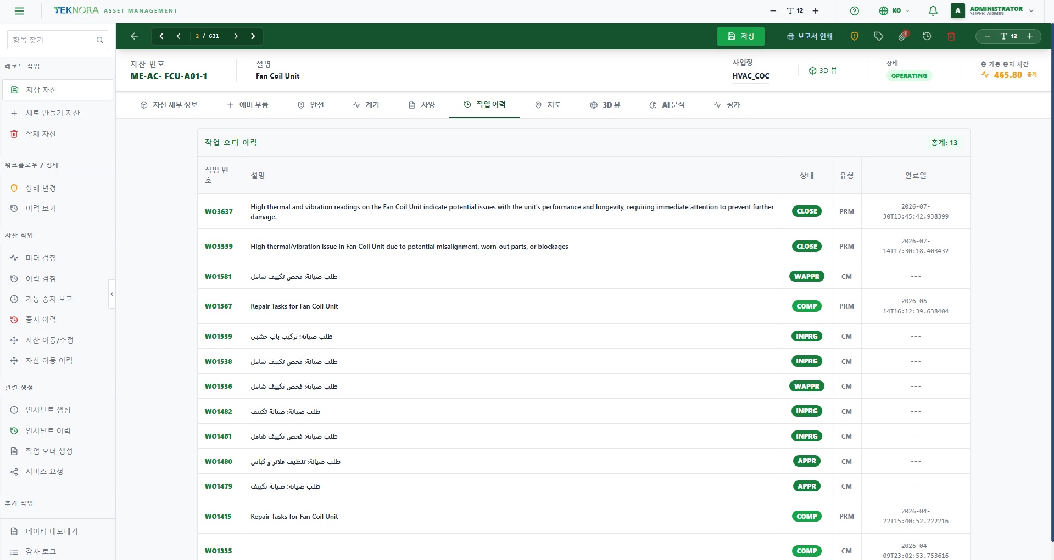Select 새로 만들기 자산
The width and height of the screenshot is (1054, 560).
[x=57, y=113]
